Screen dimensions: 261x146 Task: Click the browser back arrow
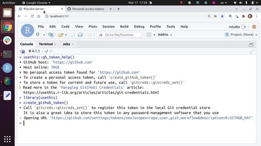coord(19,16)
